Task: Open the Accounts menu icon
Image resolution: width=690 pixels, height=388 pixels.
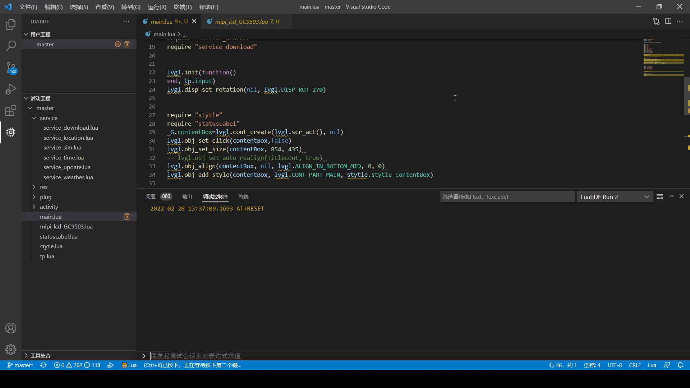Action: 11,328
